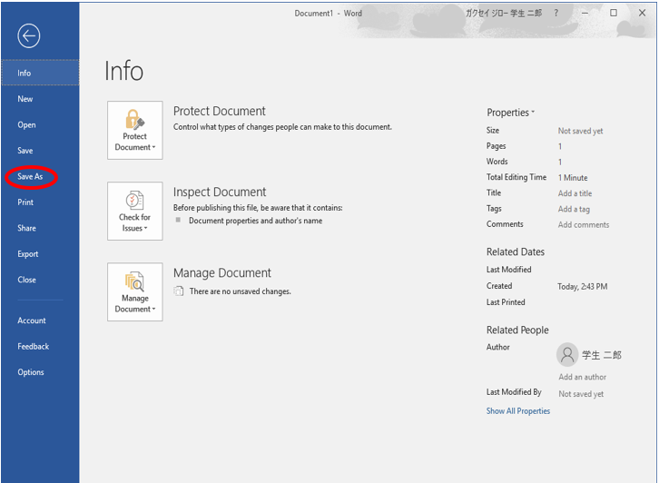Minimize the Word window
The width and height of the screenshot is (659, 483).
click(x=585, y=13)
